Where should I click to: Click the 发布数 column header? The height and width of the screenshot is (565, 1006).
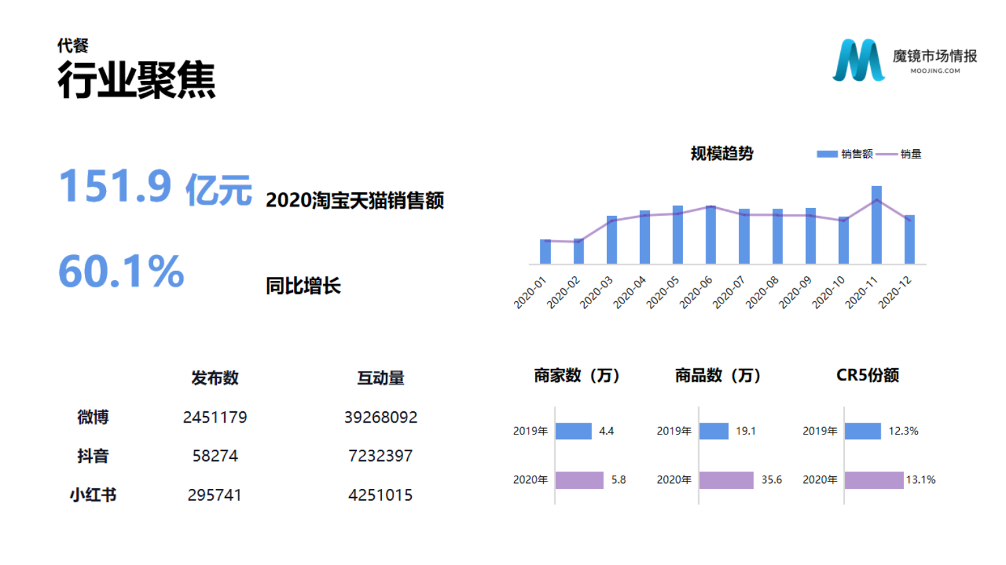pyautogui.click(x=215, y=378)
